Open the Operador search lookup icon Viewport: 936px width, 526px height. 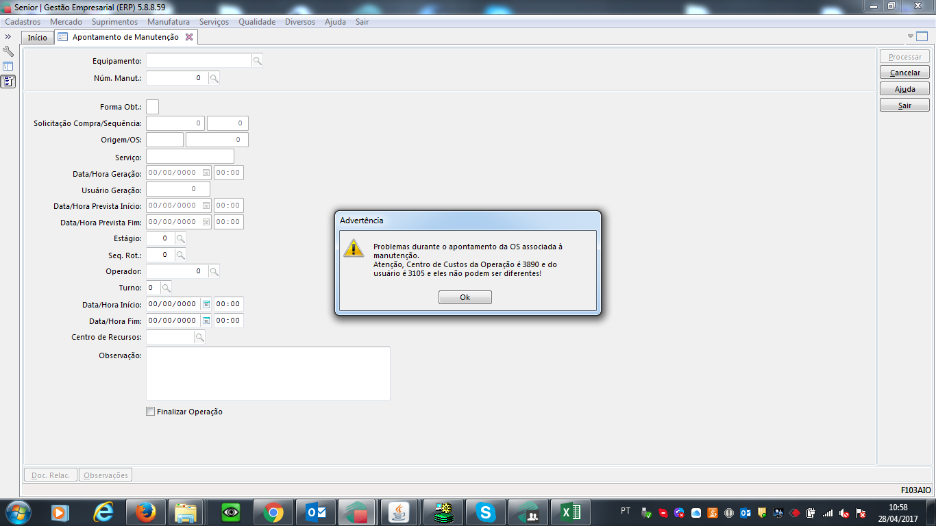[x=214, y=272]
